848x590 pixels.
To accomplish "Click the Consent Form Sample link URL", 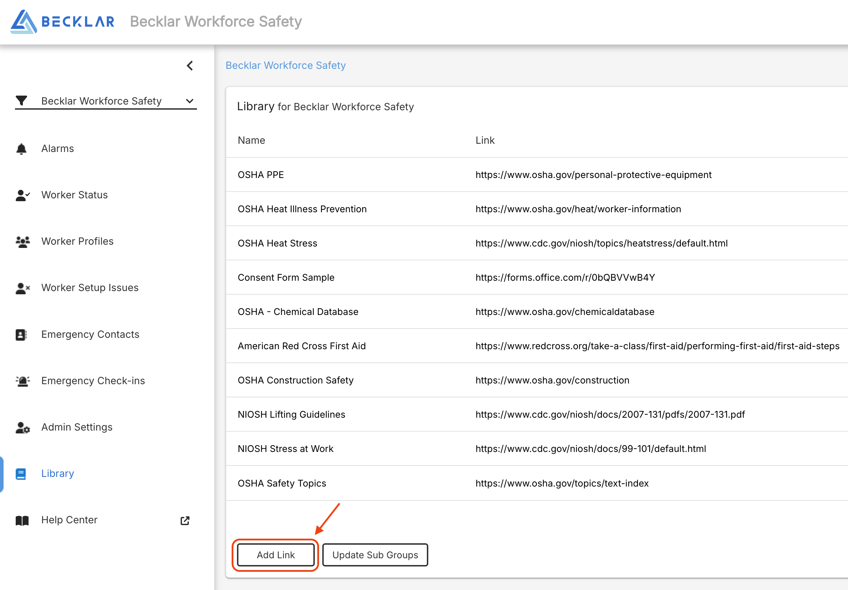I will [565, 278].
